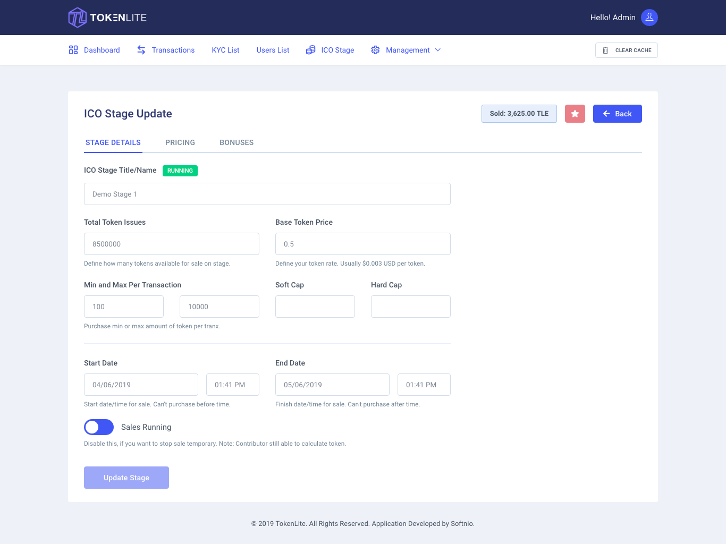
Task: Expand the Management dropdown chevron
Action: pos(438,50)
